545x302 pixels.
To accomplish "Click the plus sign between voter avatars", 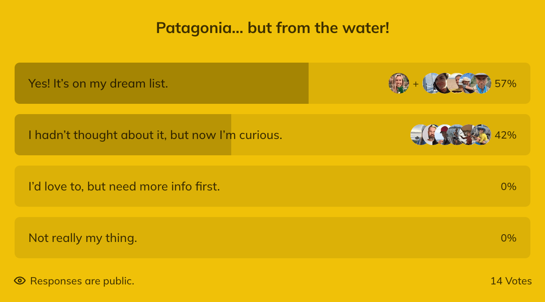I will pos(416,84).
